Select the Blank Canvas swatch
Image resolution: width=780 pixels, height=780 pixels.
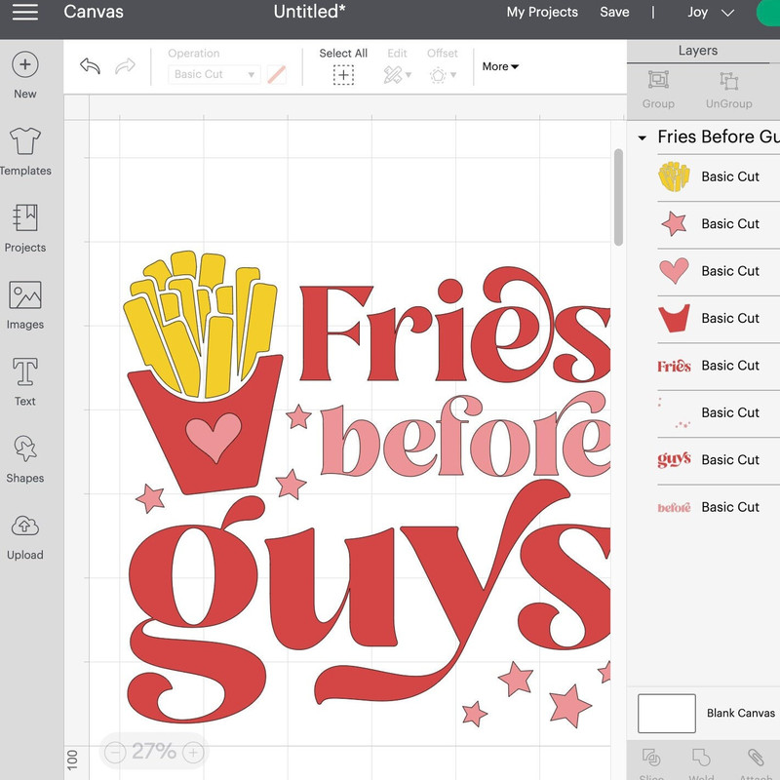(x=666, y=713)
